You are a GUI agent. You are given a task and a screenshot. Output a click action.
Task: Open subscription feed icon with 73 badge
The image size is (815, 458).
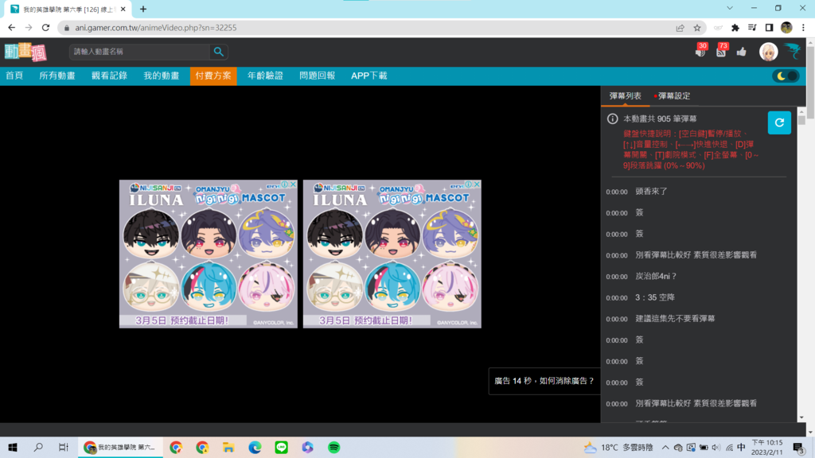pyautogui.click(x=721, y=50)
